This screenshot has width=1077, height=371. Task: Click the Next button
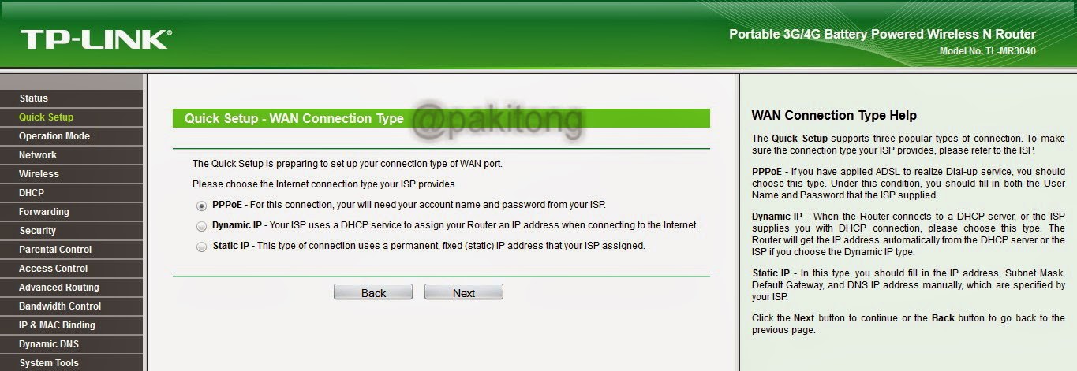(x=464, y=292)
